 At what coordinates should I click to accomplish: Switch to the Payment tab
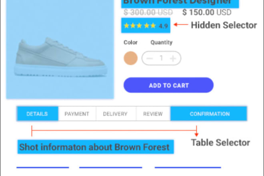[77, 114]
